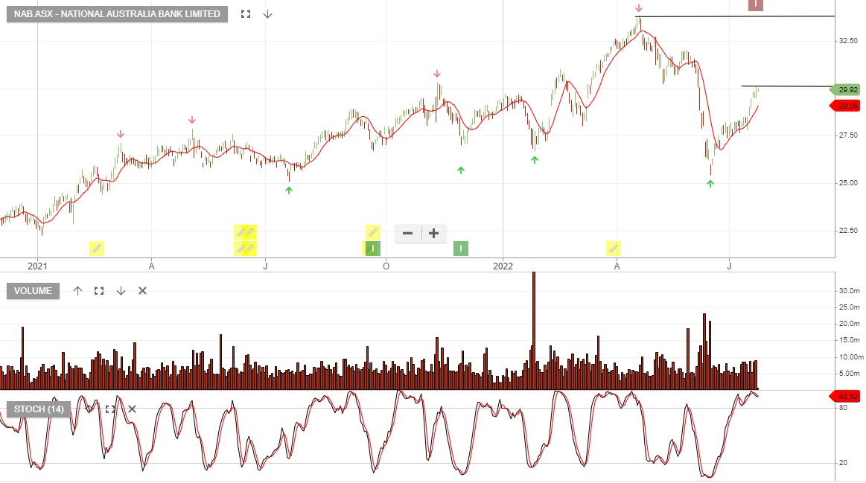This screenshot has width=866, height=483.
Task: Open the red dividend marker at top right
Action: point(756,5)
